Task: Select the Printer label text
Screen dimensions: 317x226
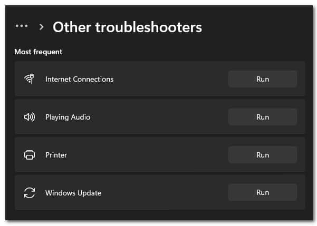Action: pos(56,155)
